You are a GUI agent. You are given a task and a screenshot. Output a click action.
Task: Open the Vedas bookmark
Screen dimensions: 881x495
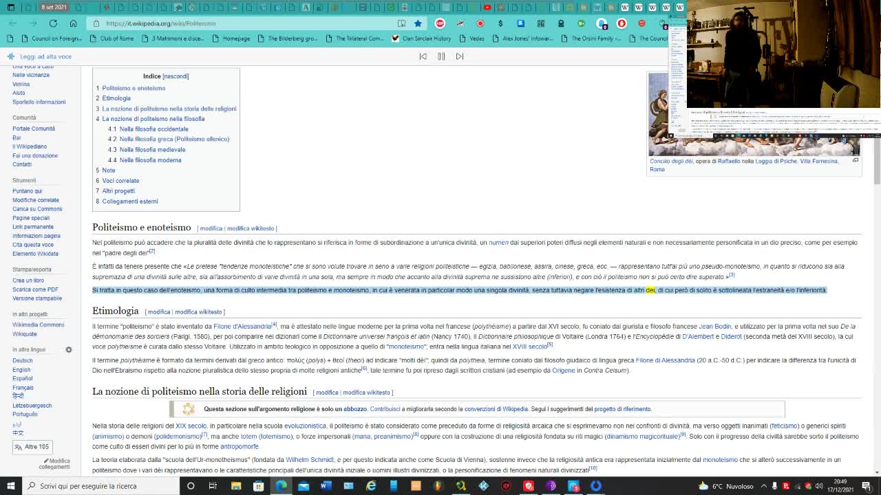[472, 38]
